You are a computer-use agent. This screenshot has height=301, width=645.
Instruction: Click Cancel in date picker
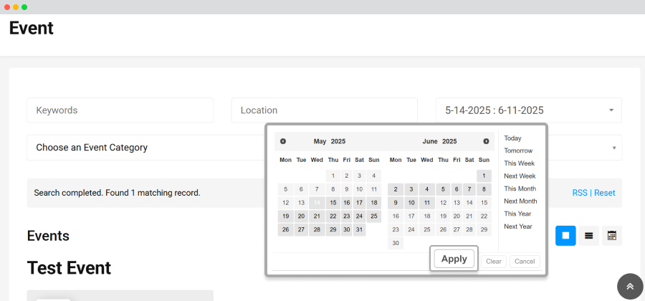[525, 262]
